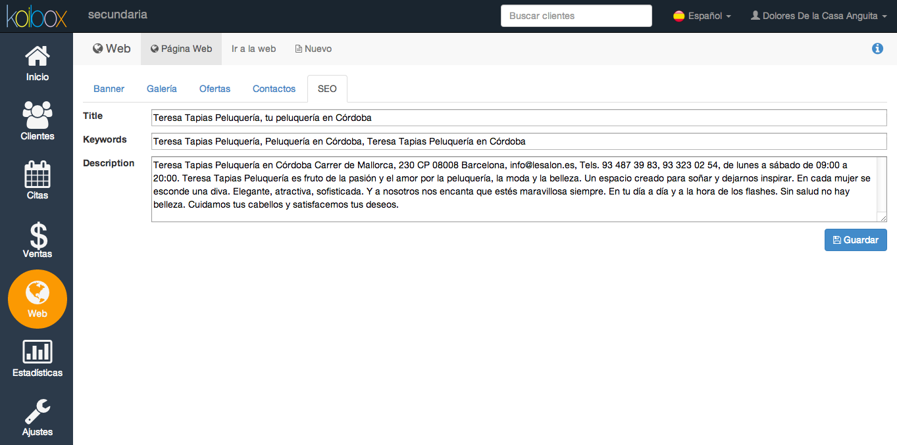Switch to the Galería tab
The height and width of the screenshot is (445, 897).
[x=162, y=89]
